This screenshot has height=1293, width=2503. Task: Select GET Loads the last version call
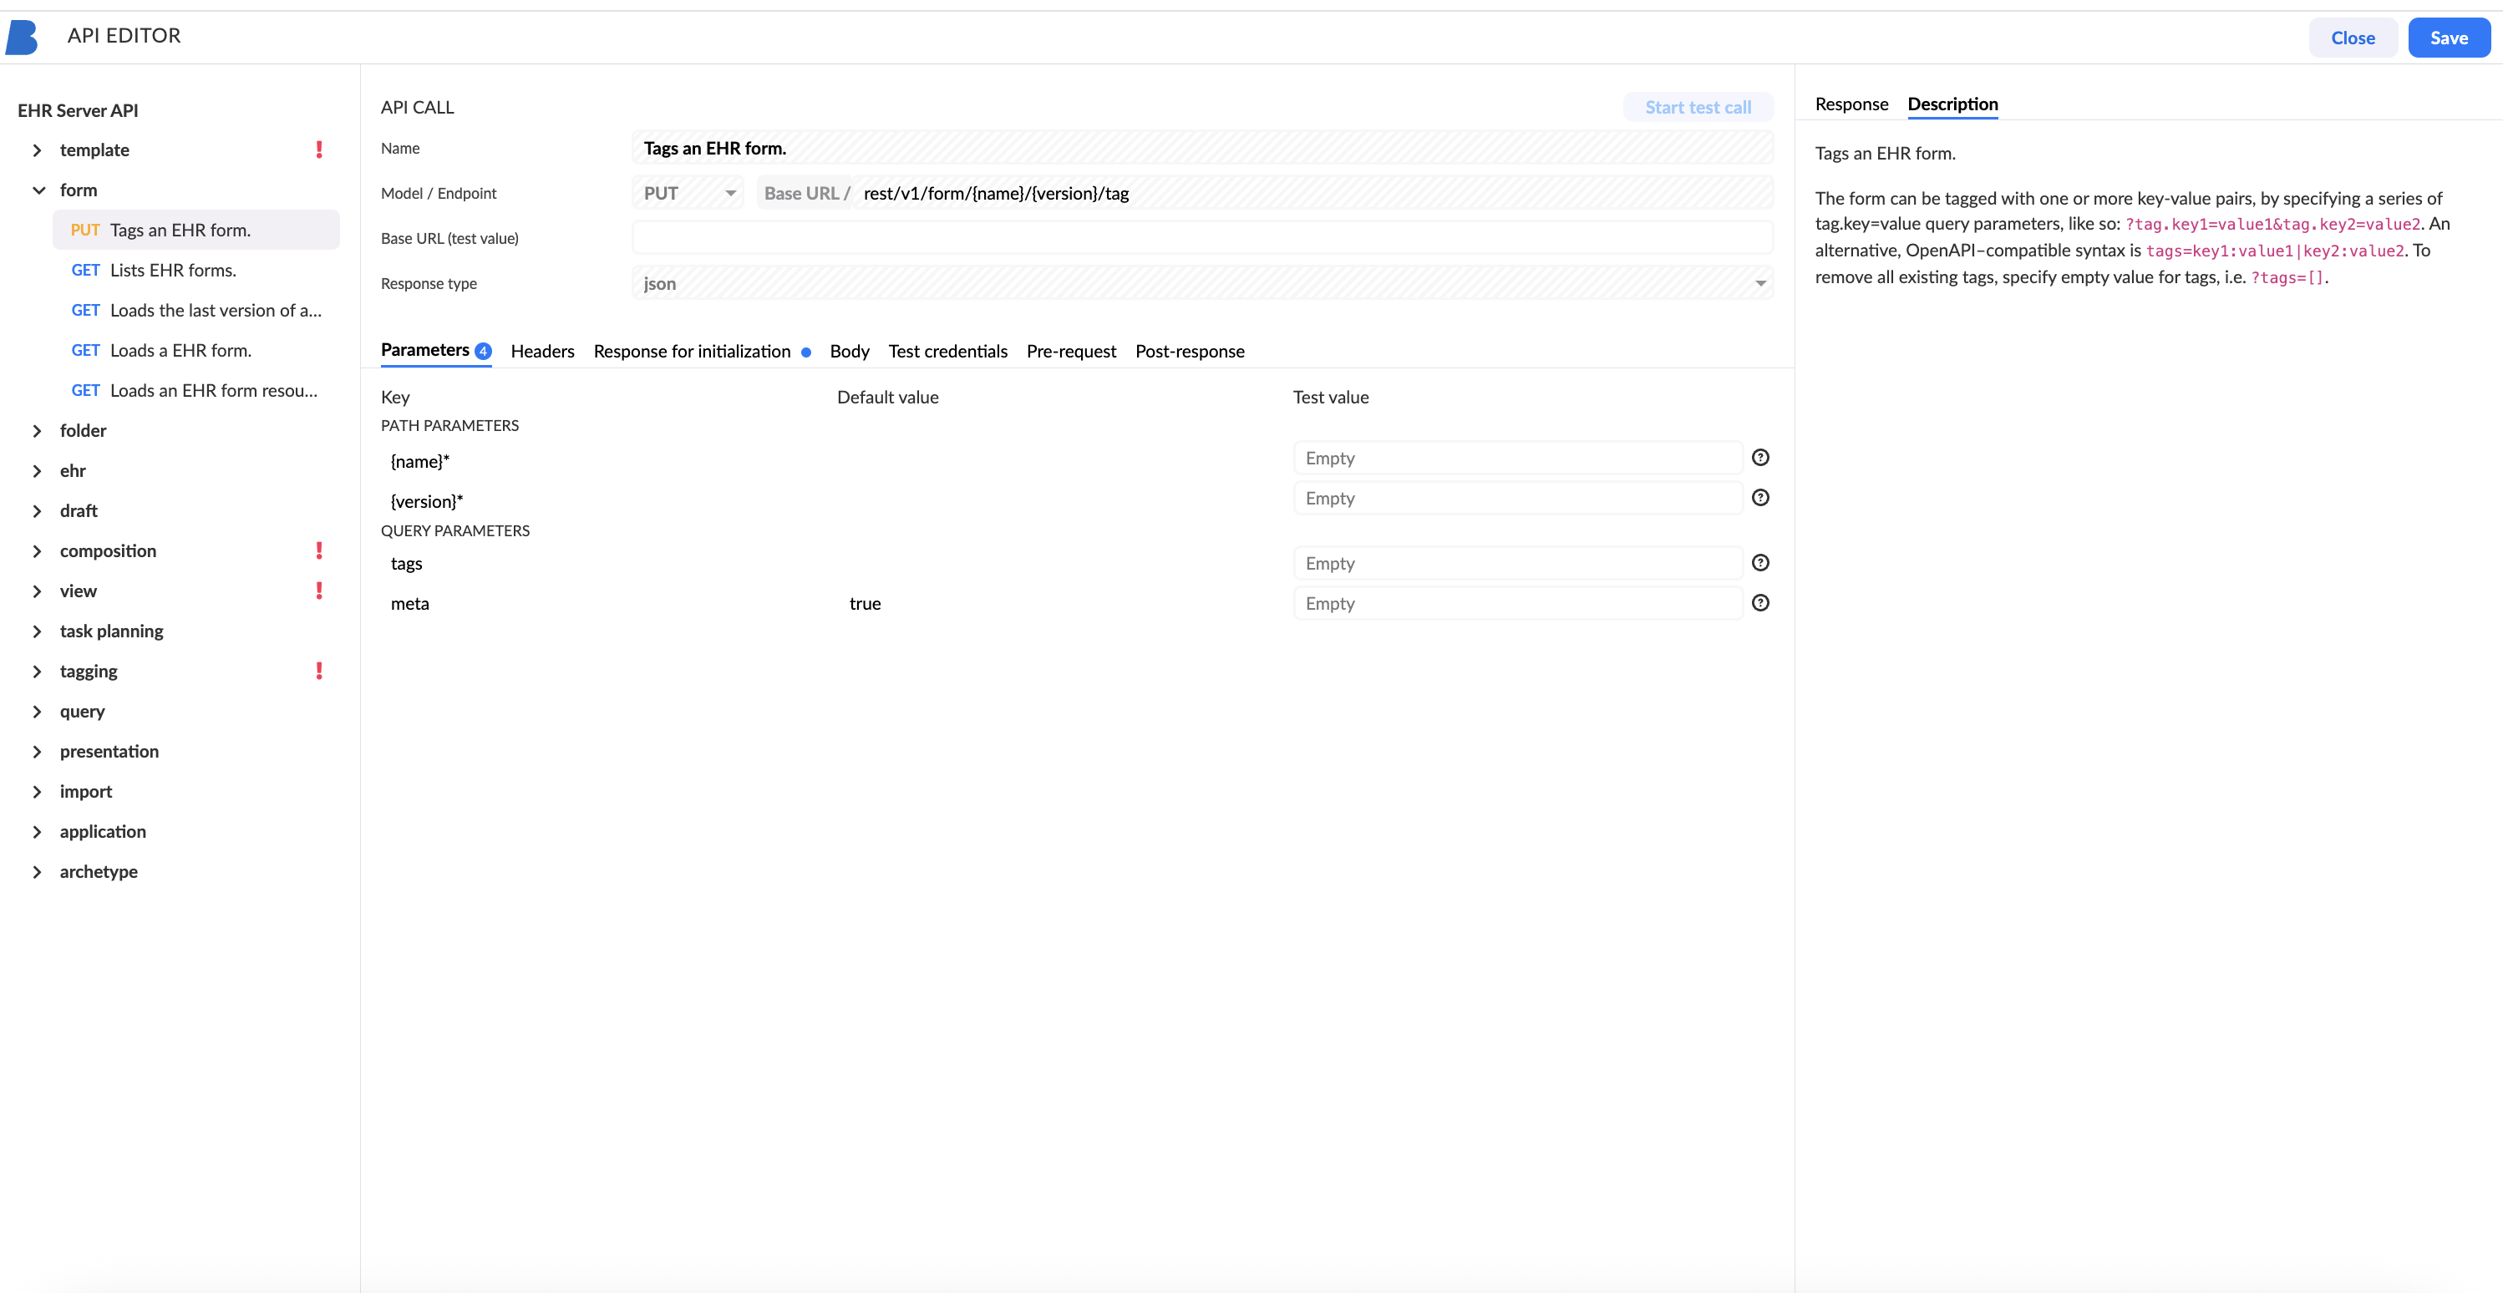coord(196,310)
